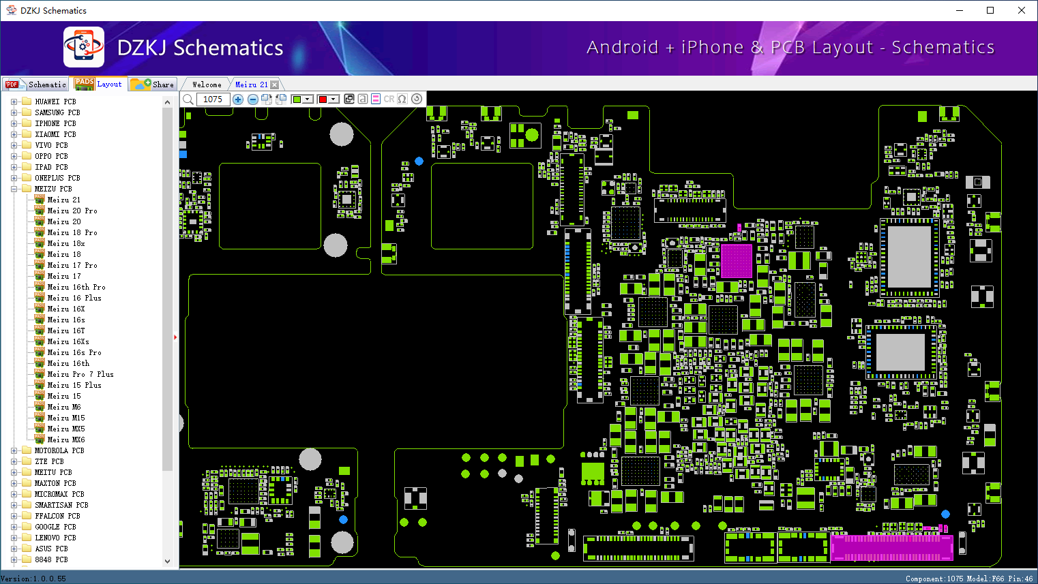
Task: Expand the HUAWEI PCB tree node
Action: point(14,102)
